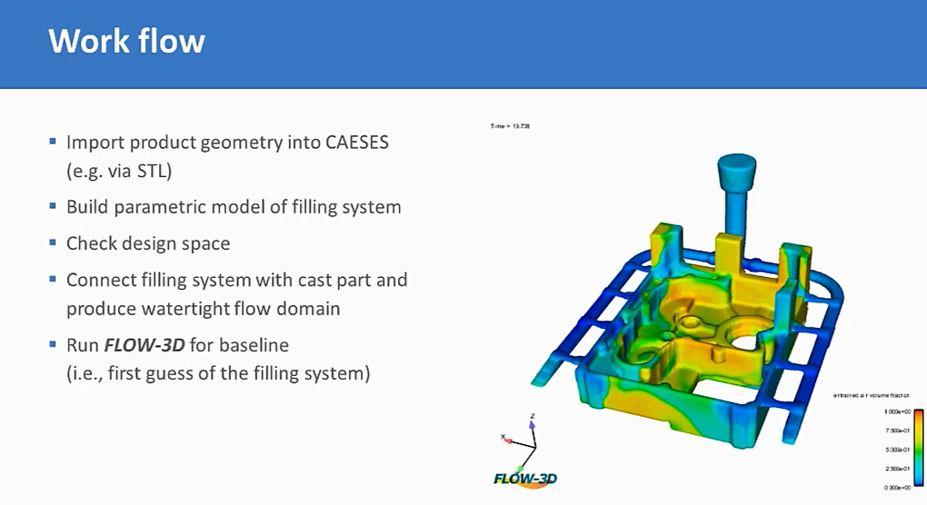Click 'entrained air volume fraction' legend title
The height and width of the screenshot is (505, 927).
tap(871, 395)
